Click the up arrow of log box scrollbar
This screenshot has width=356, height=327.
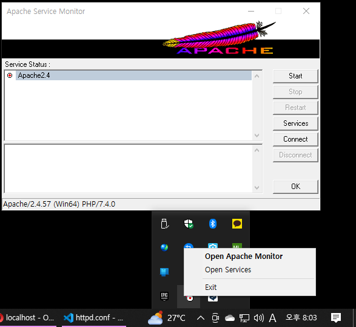(x=257, y=150)
